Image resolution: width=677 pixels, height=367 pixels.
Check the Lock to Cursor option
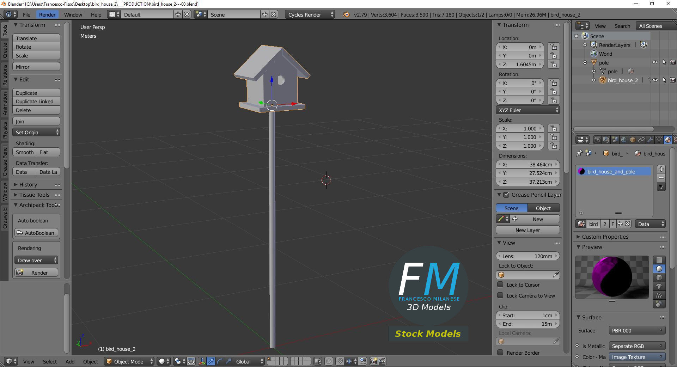click(x=500, y=285)
